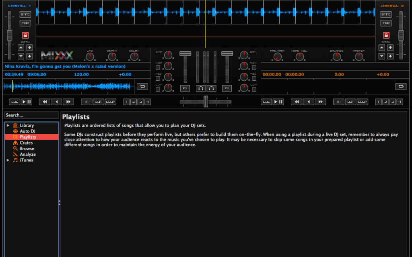Click the Auto DJ robot icon in sidebar
Screen dimensions: 412x257
15,131
